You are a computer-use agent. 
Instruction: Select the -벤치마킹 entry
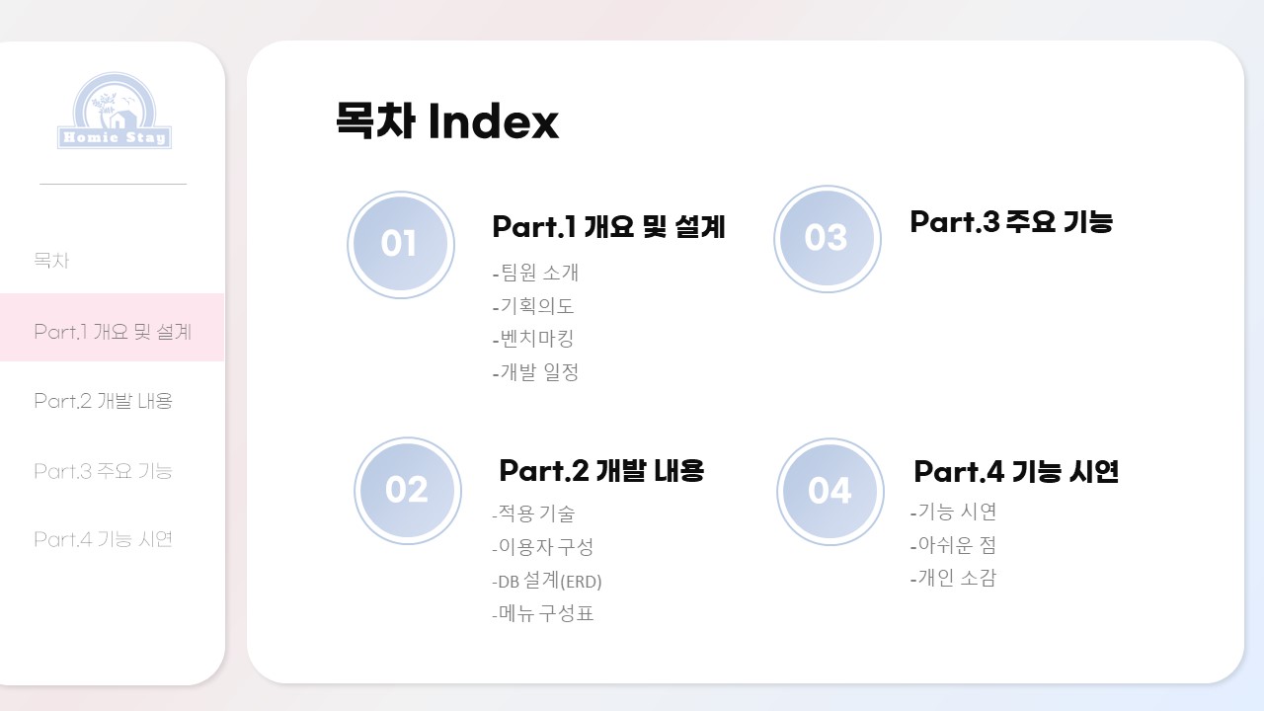point(532,339)
